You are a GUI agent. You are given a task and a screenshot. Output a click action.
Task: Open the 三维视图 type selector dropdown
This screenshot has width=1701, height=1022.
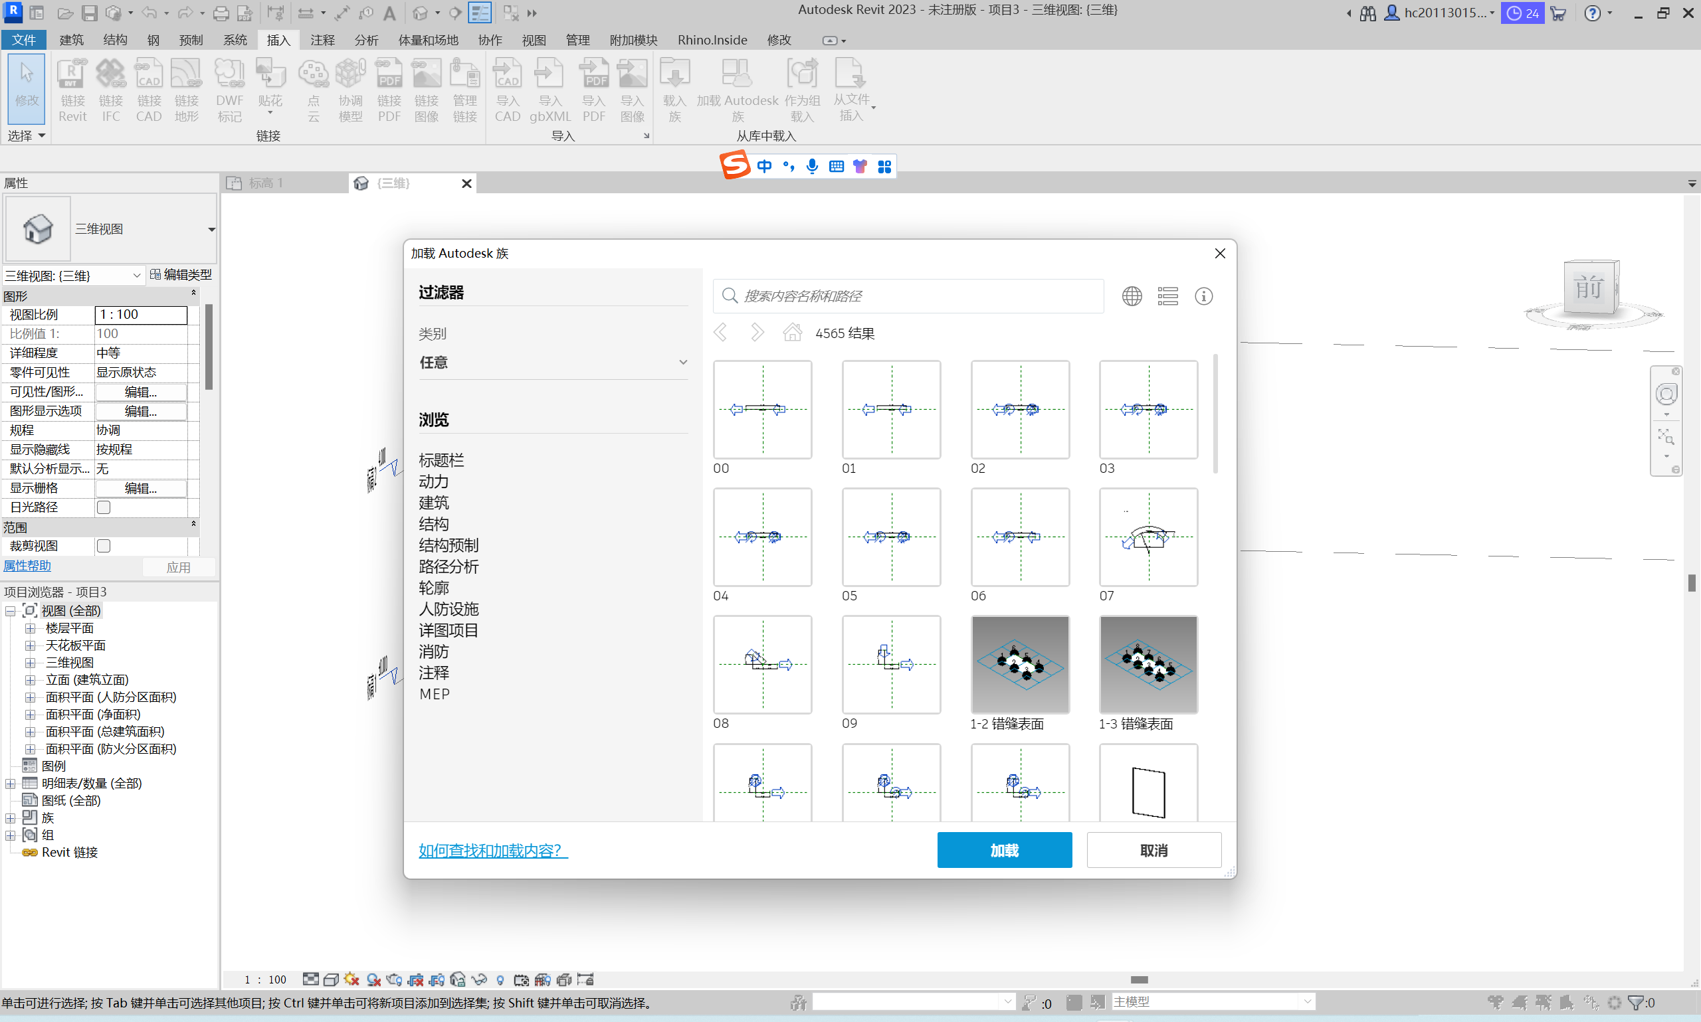click(211, 228)
